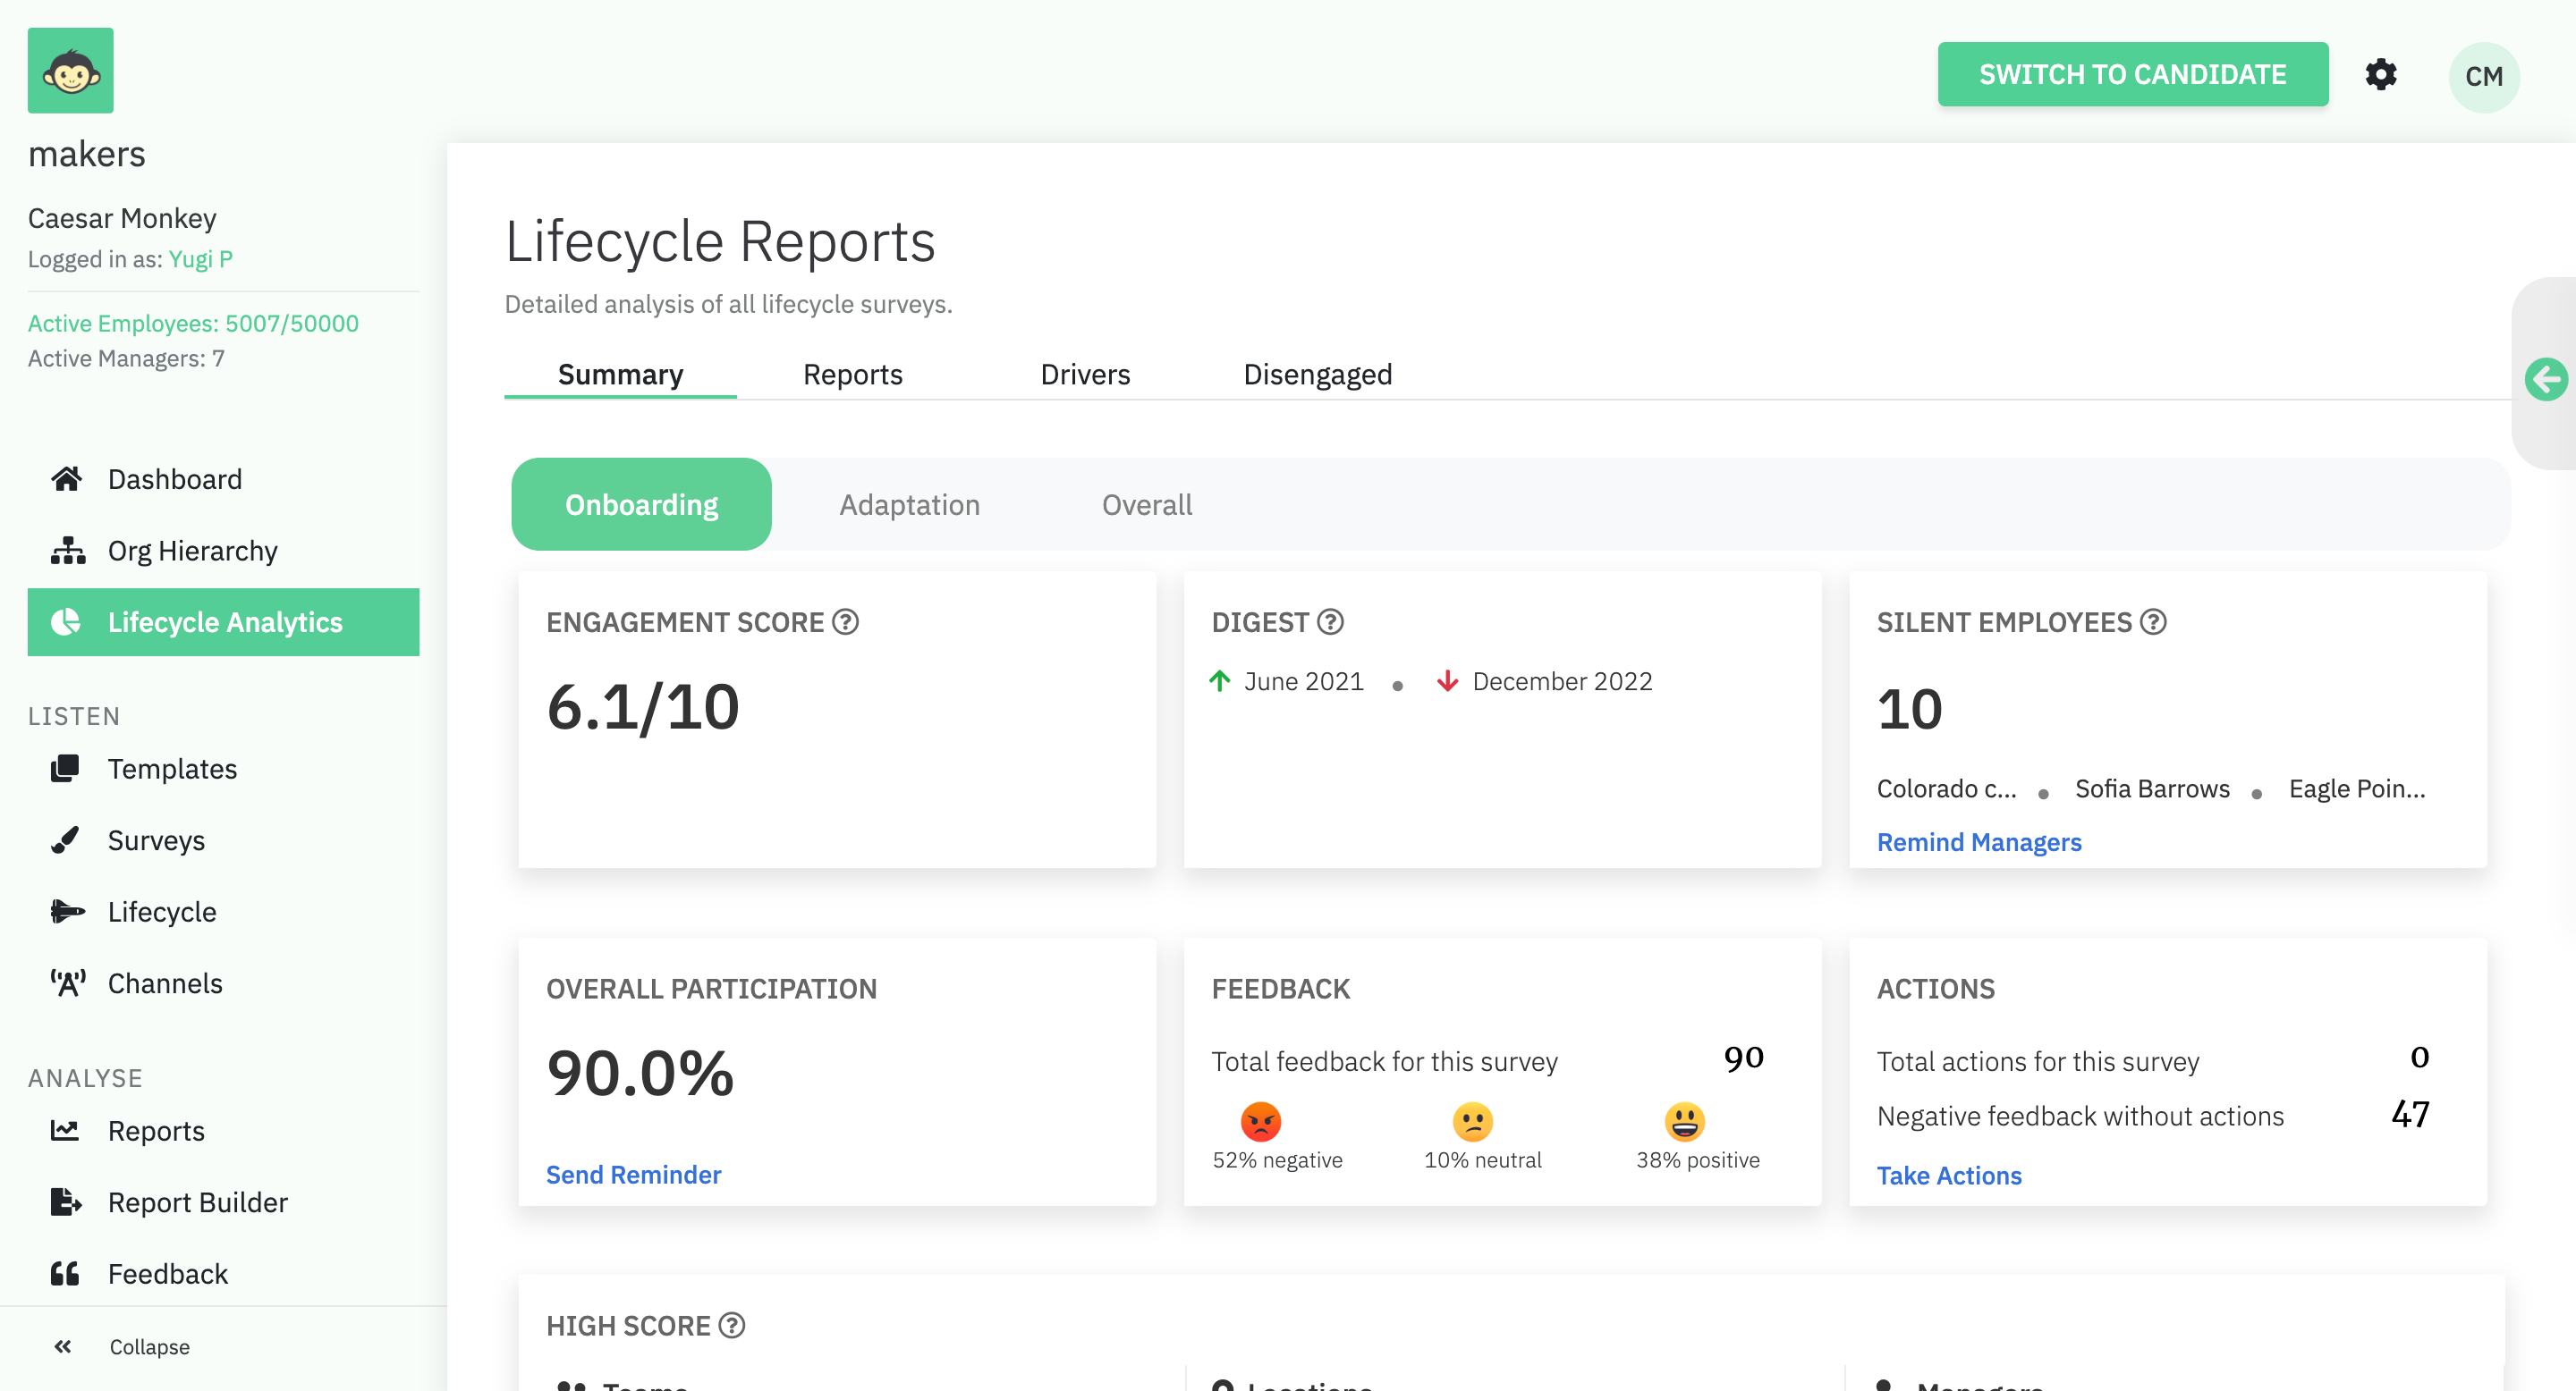Open the Drivers tab
Screen dimensions: 2576x1391
1084,375
